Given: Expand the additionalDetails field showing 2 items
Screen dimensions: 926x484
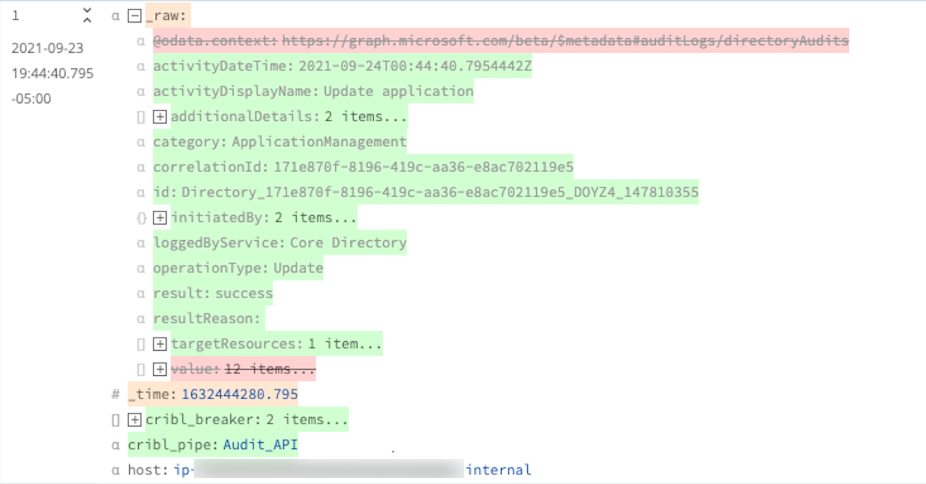Looking at the screenshot, I should tap(160, 117).
